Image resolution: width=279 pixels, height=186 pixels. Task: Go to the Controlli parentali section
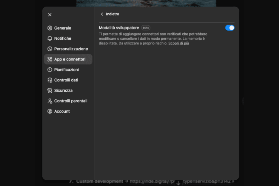pos(68,101)
